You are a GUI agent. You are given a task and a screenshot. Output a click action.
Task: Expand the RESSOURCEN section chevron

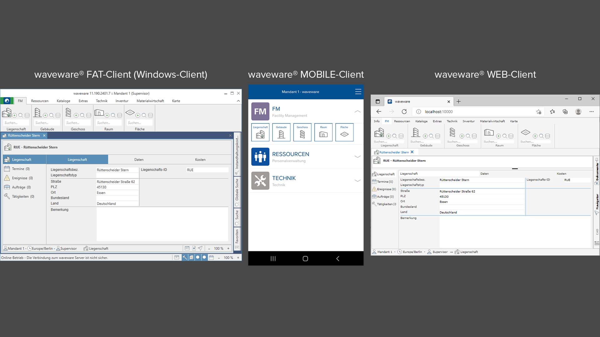pyautogui.click(x=357, y=157)
